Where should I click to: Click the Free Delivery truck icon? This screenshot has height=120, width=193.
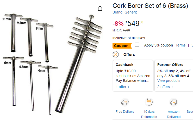tap(125, 102)
